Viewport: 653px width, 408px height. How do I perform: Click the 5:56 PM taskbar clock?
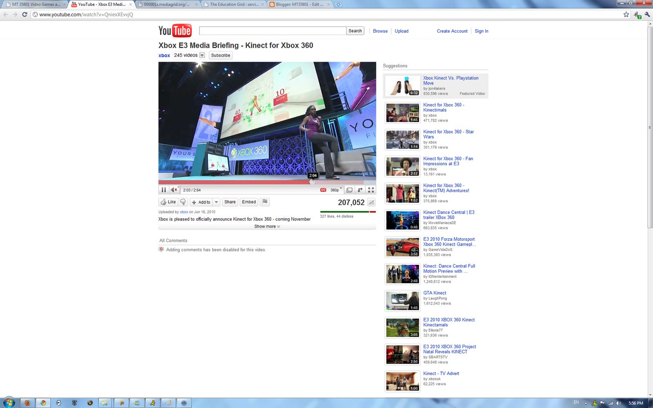click(x=636, y=403)
